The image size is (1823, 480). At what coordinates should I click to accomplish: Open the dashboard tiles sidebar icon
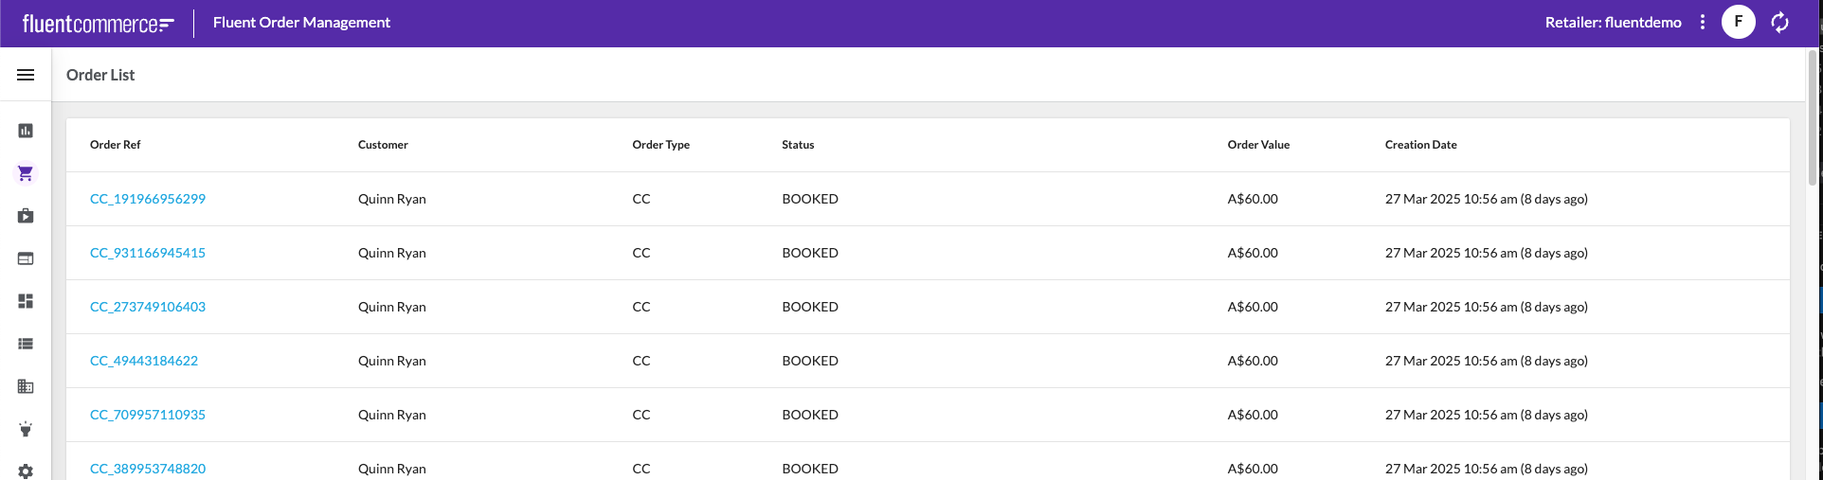(26, 301)
